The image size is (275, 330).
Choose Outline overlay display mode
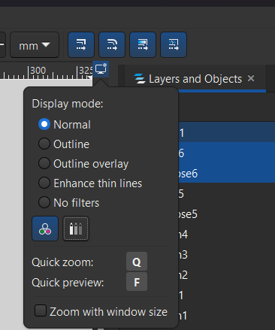click(x=83, y=164)
